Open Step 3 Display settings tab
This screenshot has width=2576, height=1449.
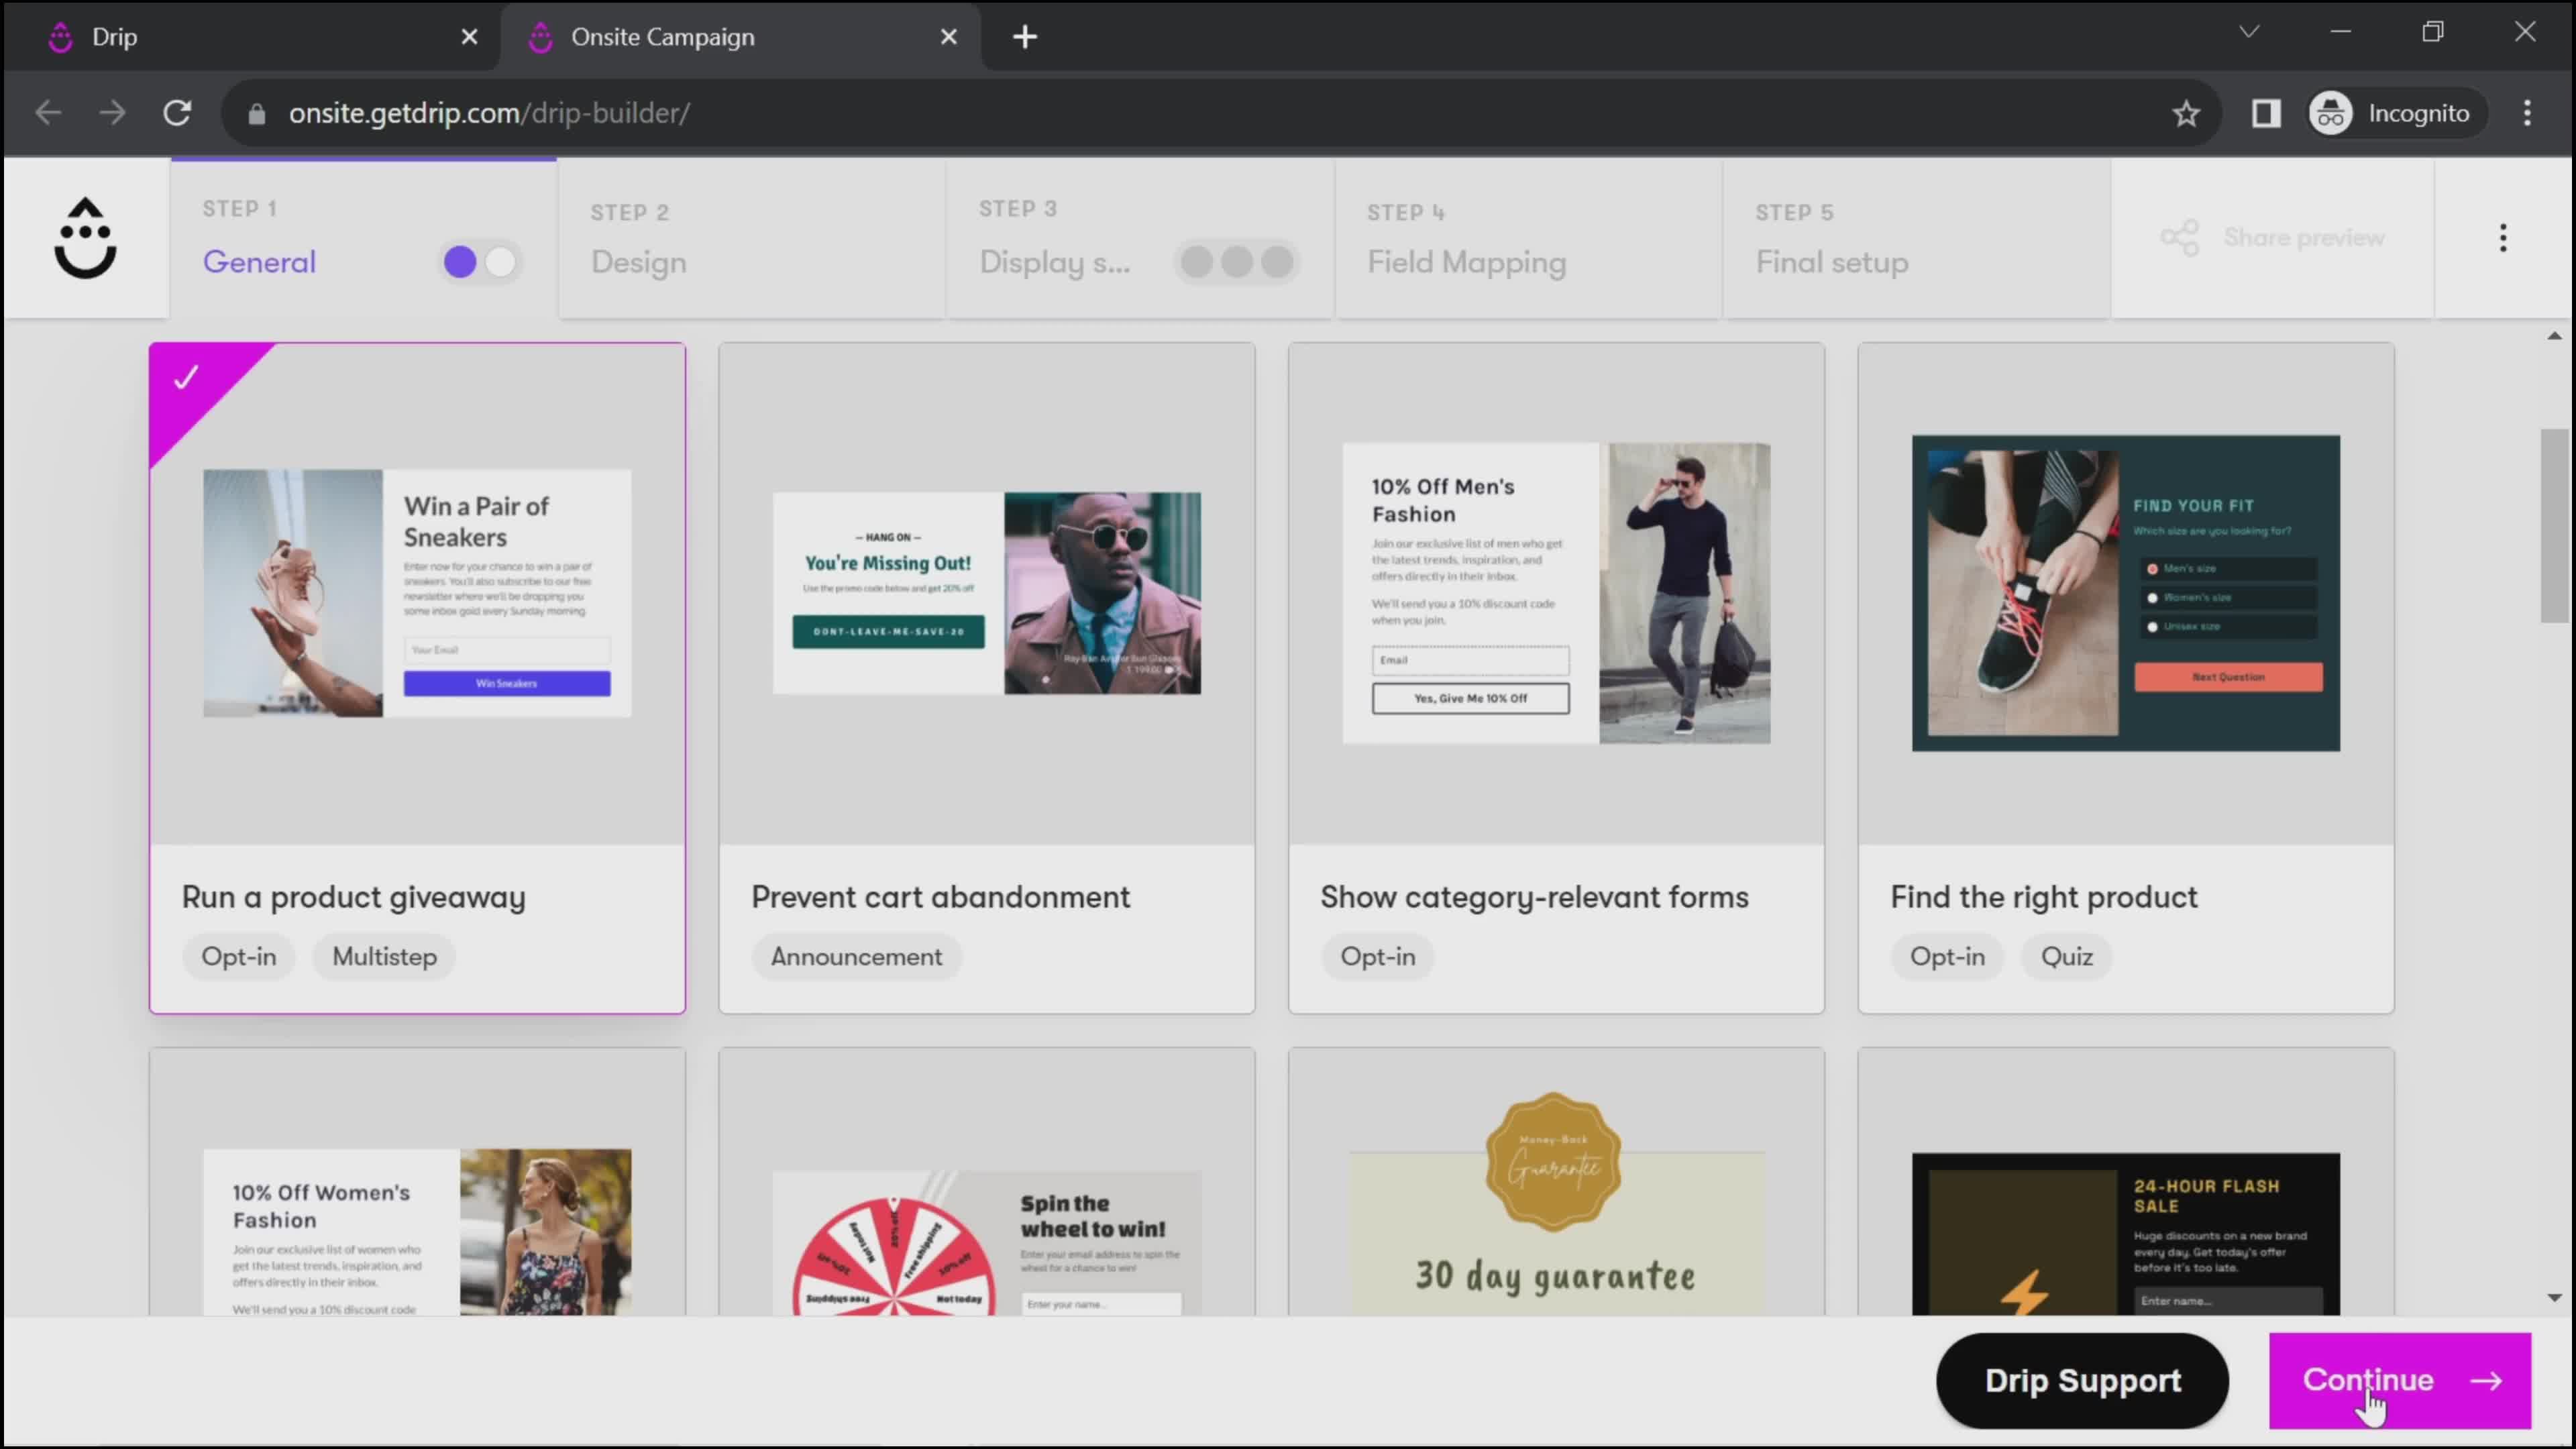click(1140, 238)
